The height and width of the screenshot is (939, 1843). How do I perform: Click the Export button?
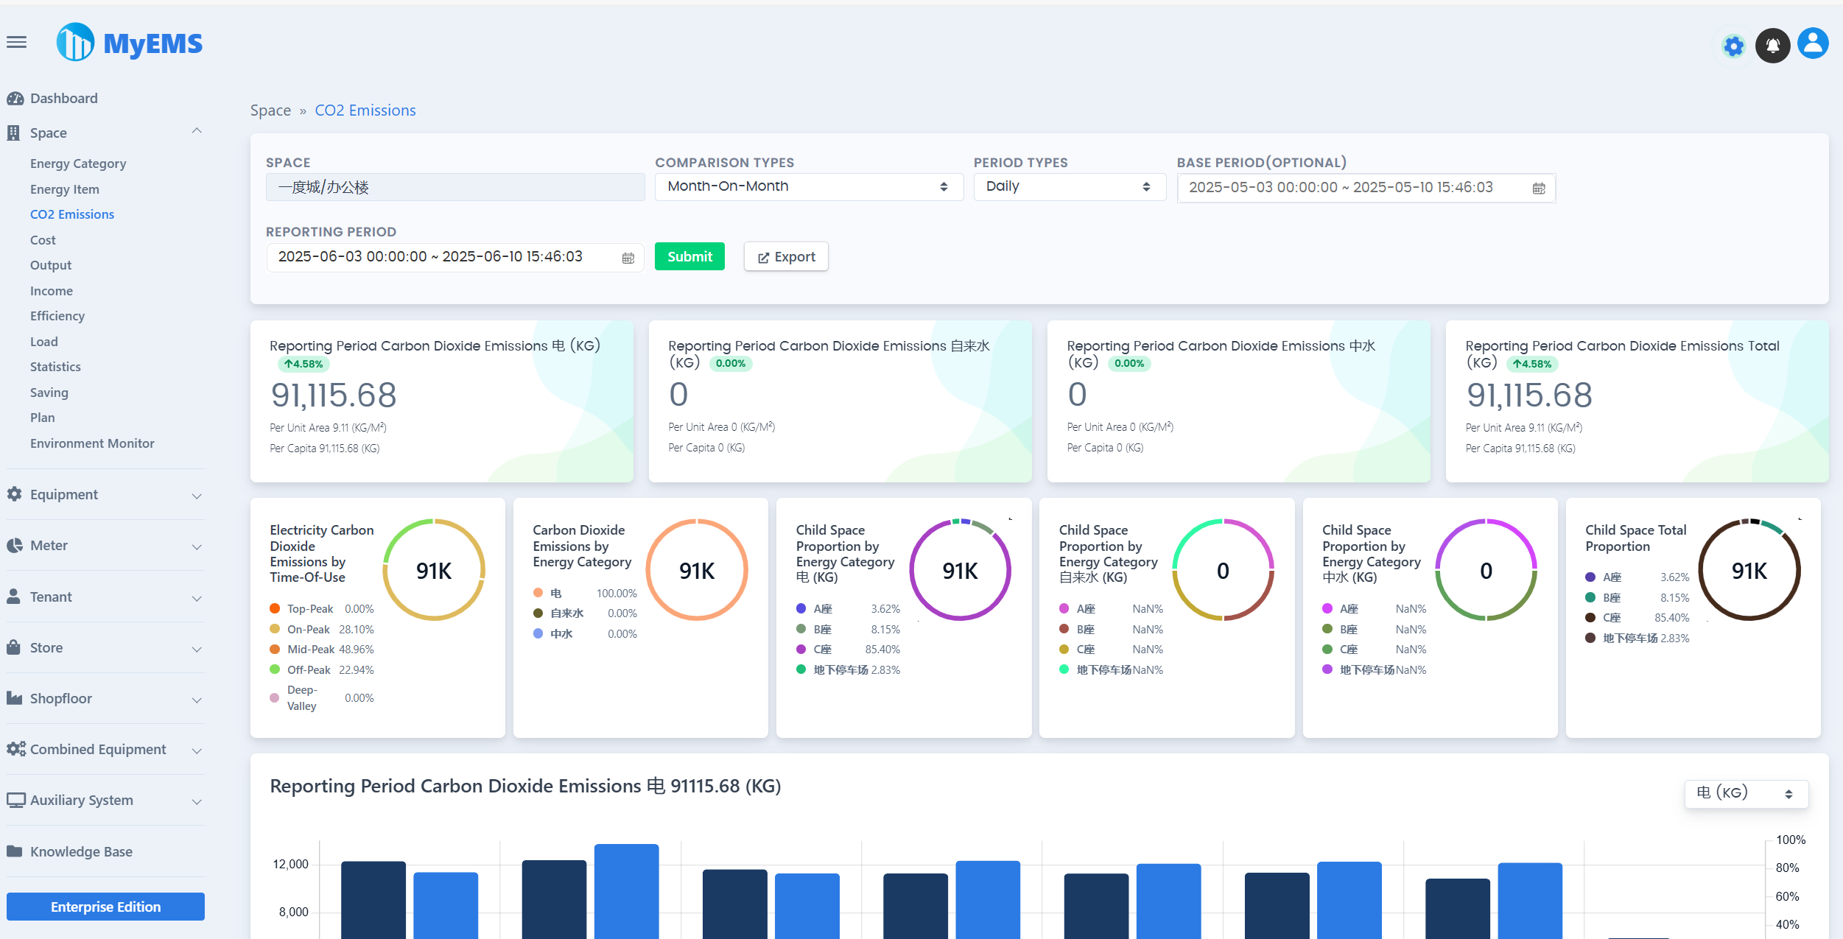point(786,257)
